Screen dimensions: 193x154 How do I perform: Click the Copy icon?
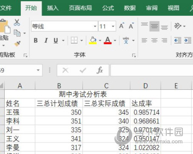(x=17, y=33)
